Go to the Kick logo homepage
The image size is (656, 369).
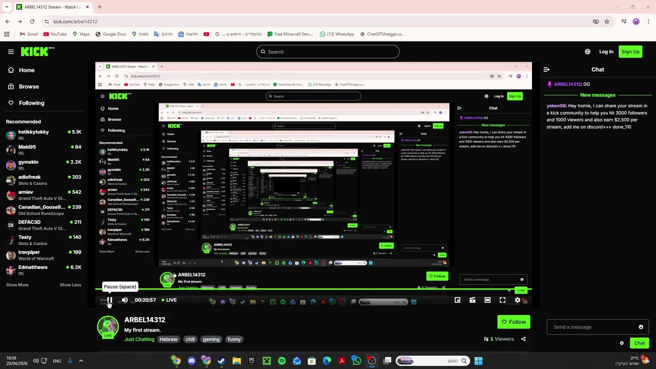click(x=37, y=51)
